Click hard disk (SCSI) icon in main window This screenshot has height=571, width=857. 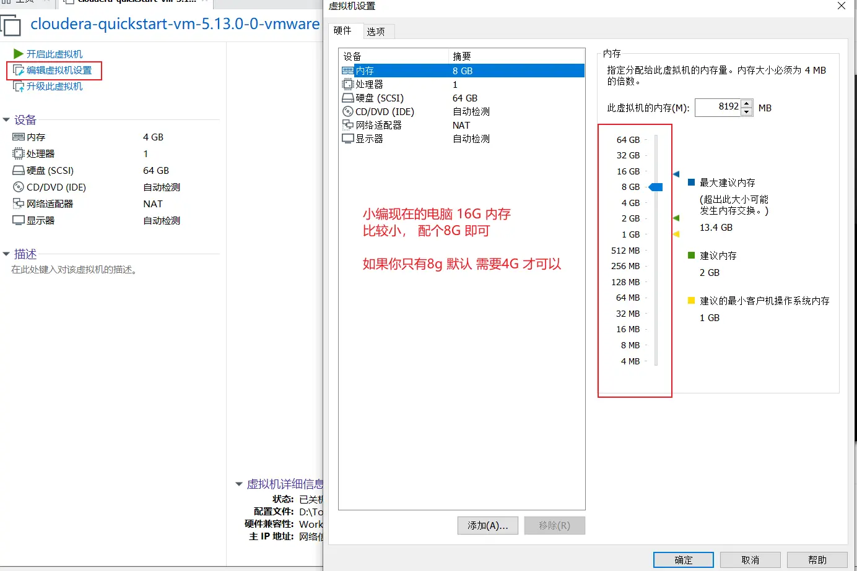click(19, 170)
